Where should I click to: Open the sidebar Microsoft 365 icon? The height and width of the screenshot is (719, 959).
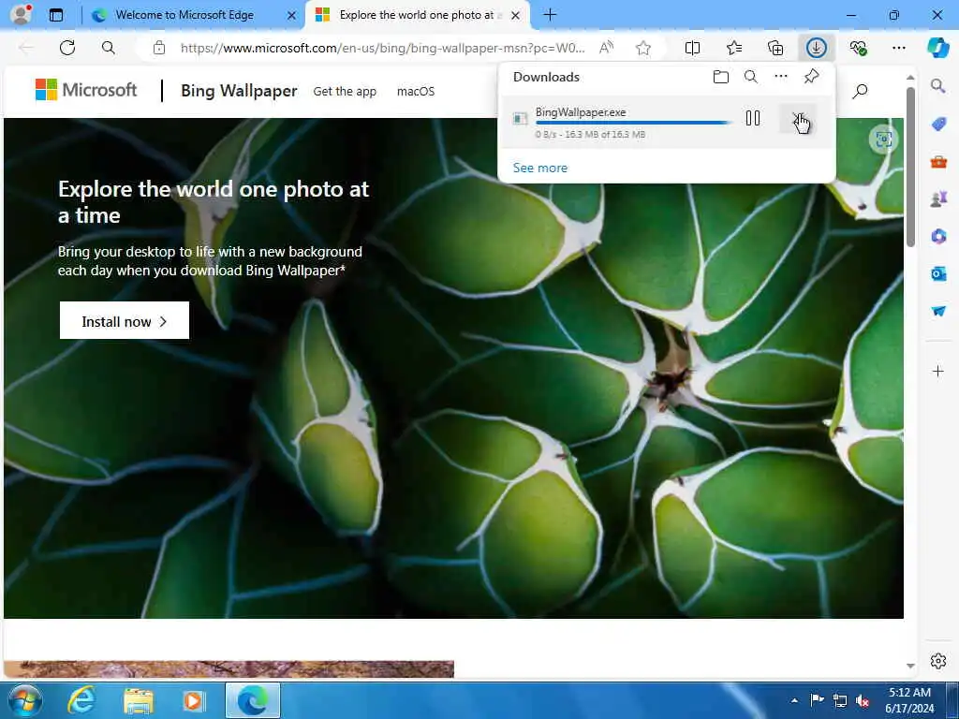coord(938,236)
